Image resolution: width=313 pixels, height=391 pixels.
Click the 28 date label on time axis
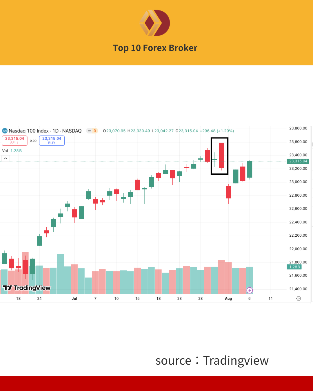click(x=201, y=299)
